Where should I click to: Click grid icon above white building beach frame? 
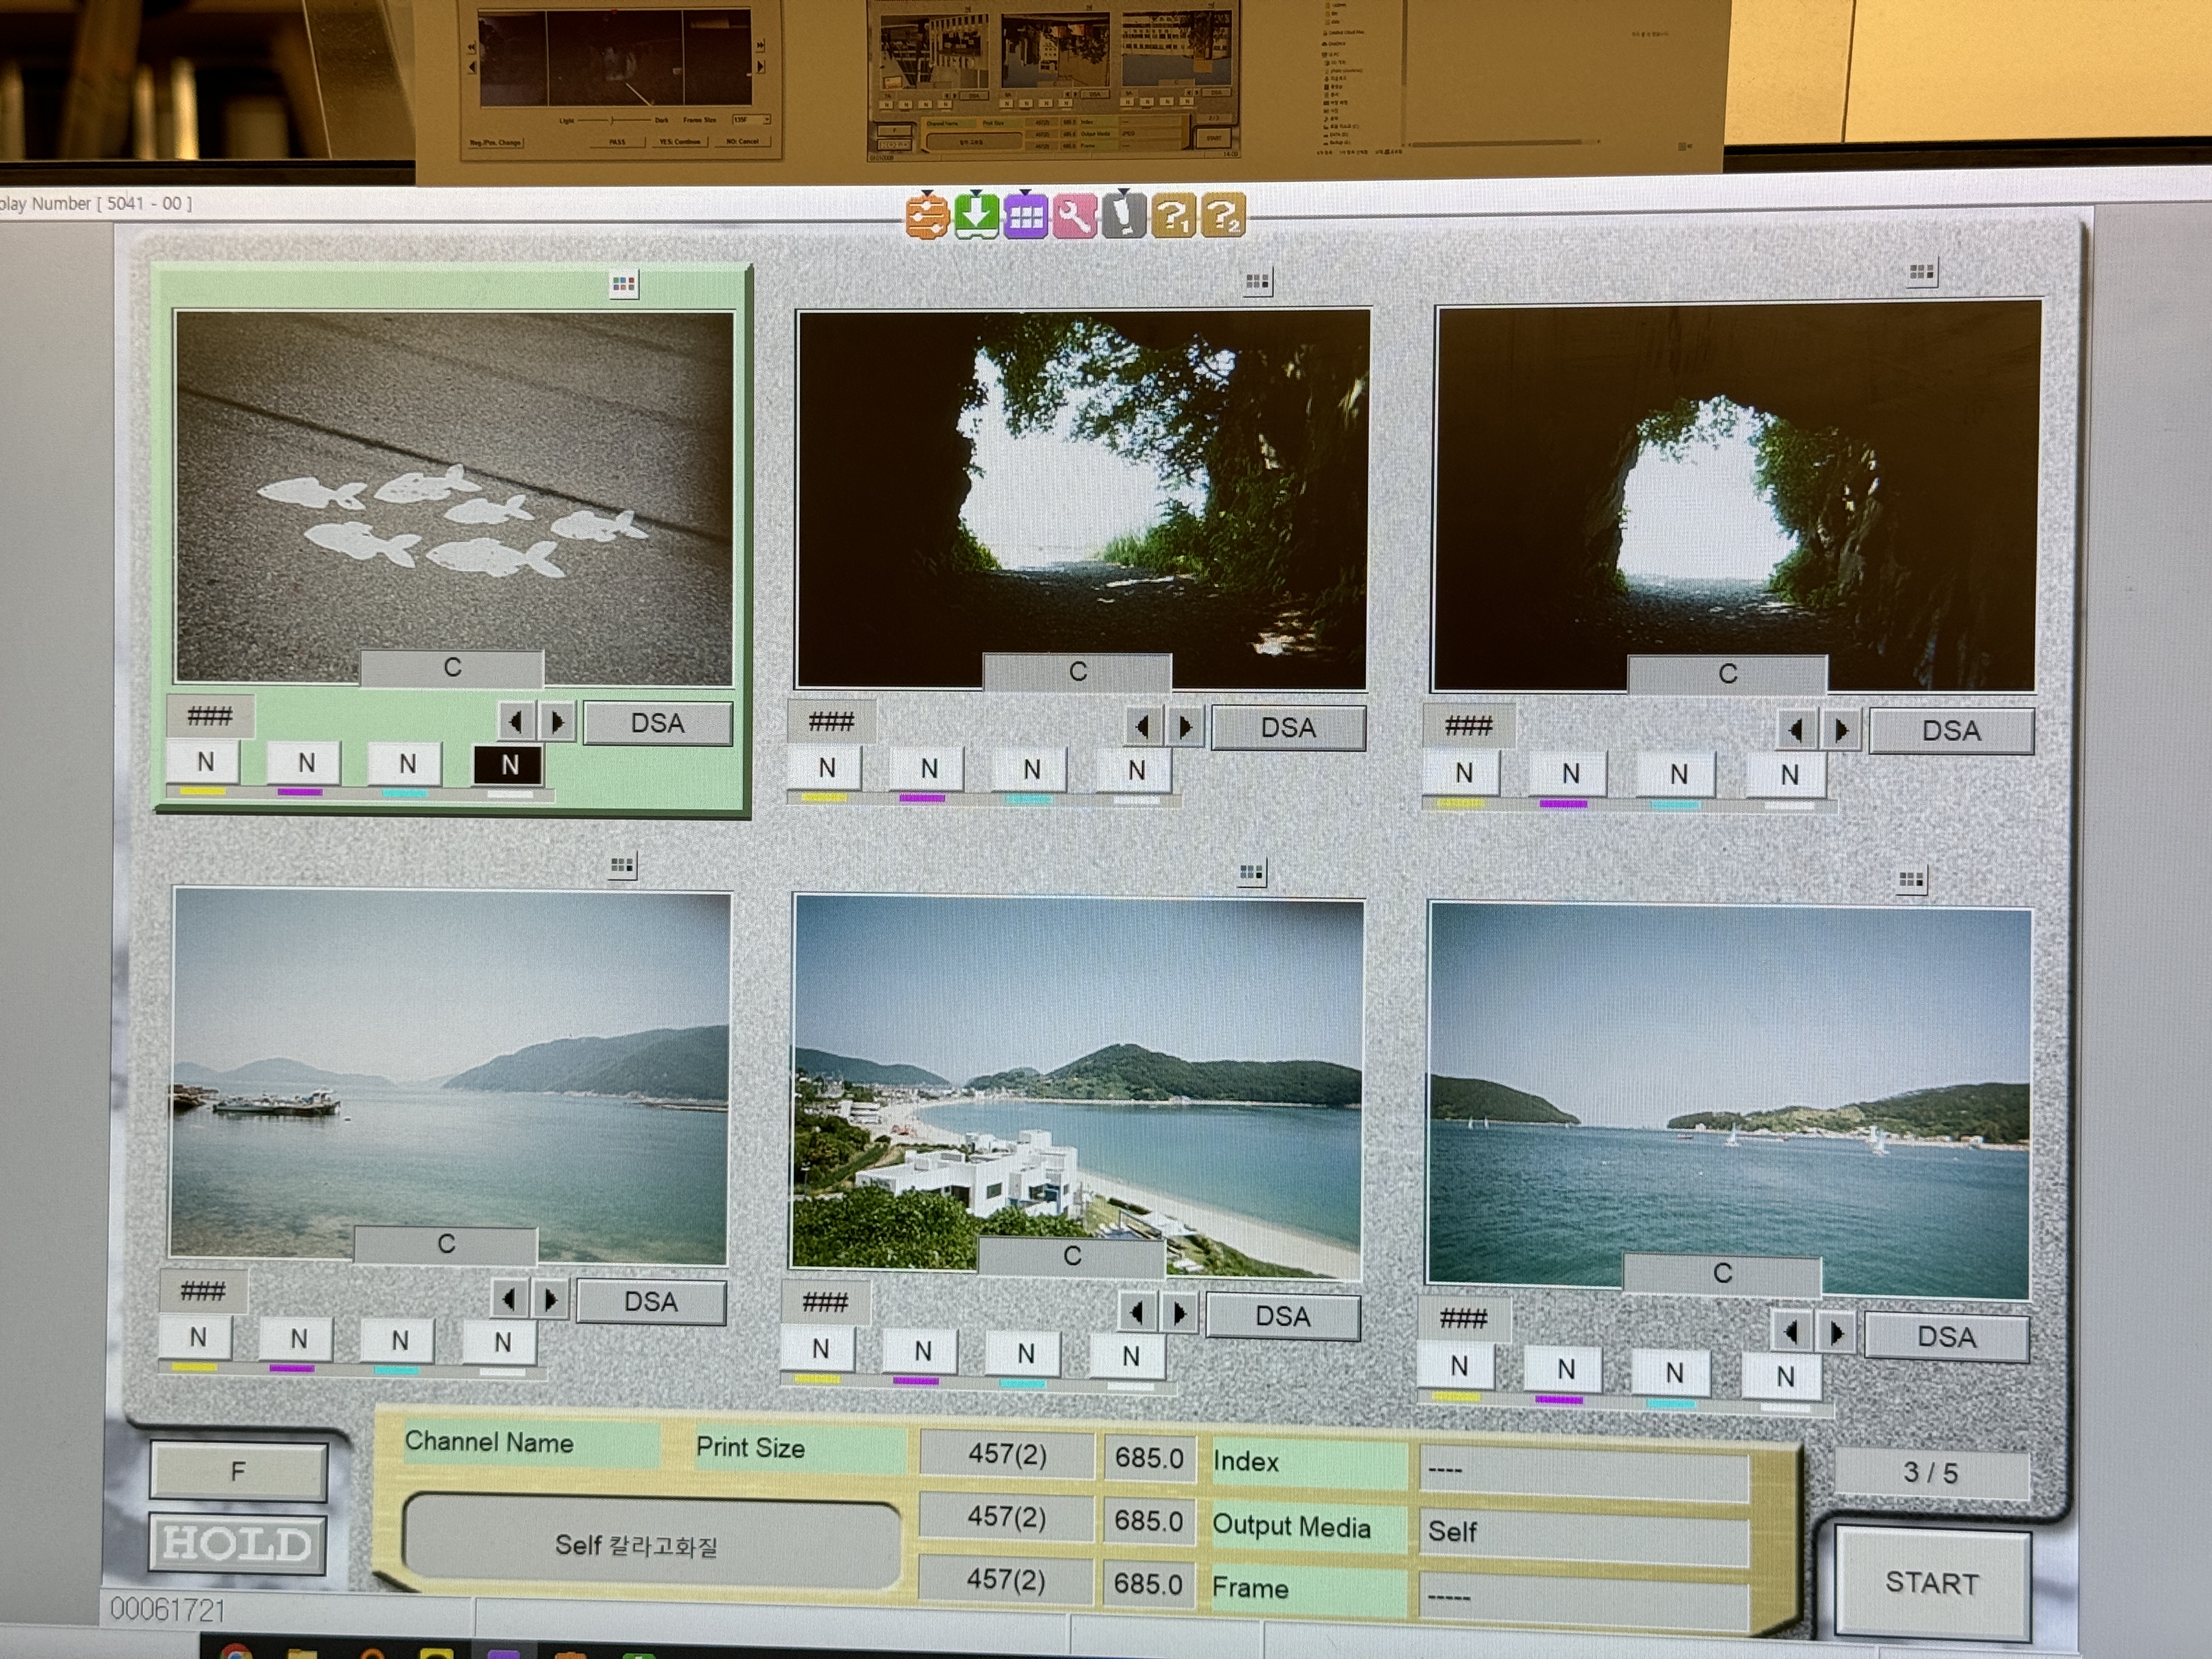click(1251, 873)
